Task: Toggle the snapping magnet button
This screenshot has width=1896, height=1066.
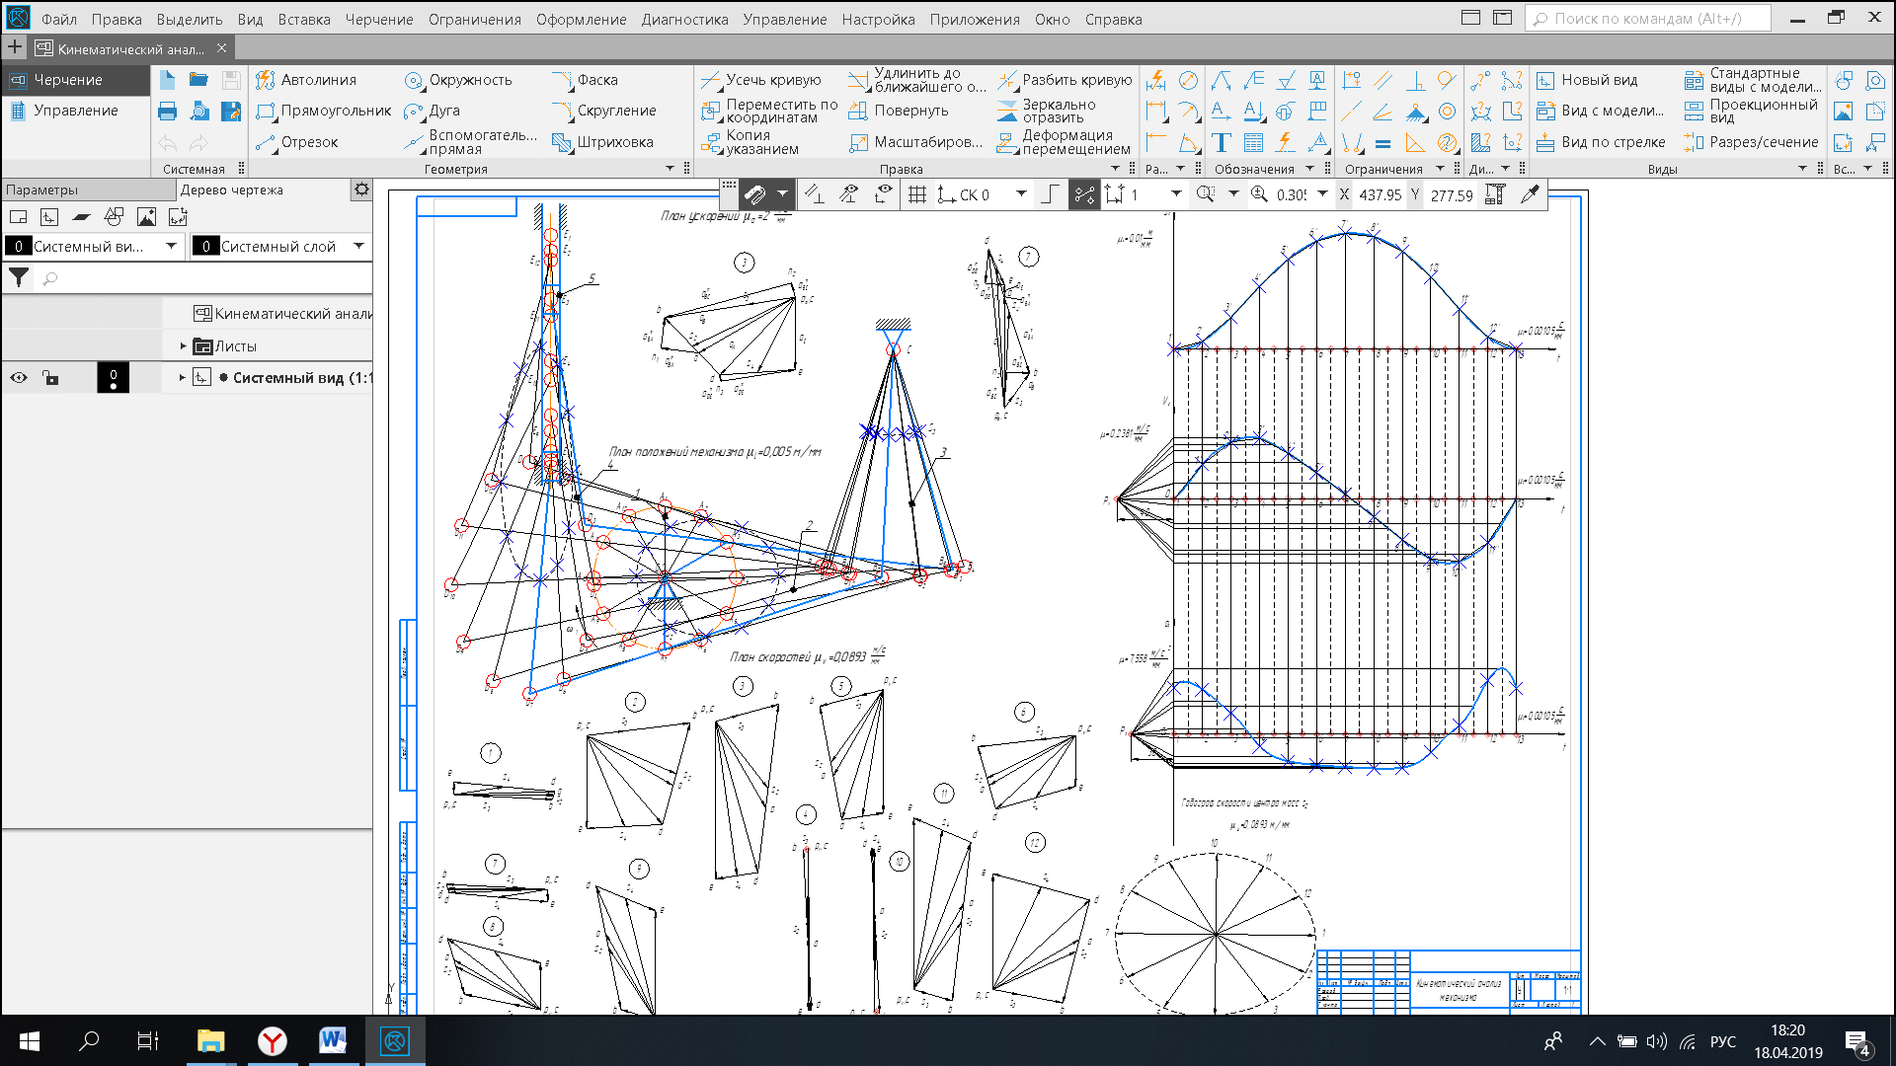Action: (755, 194)
